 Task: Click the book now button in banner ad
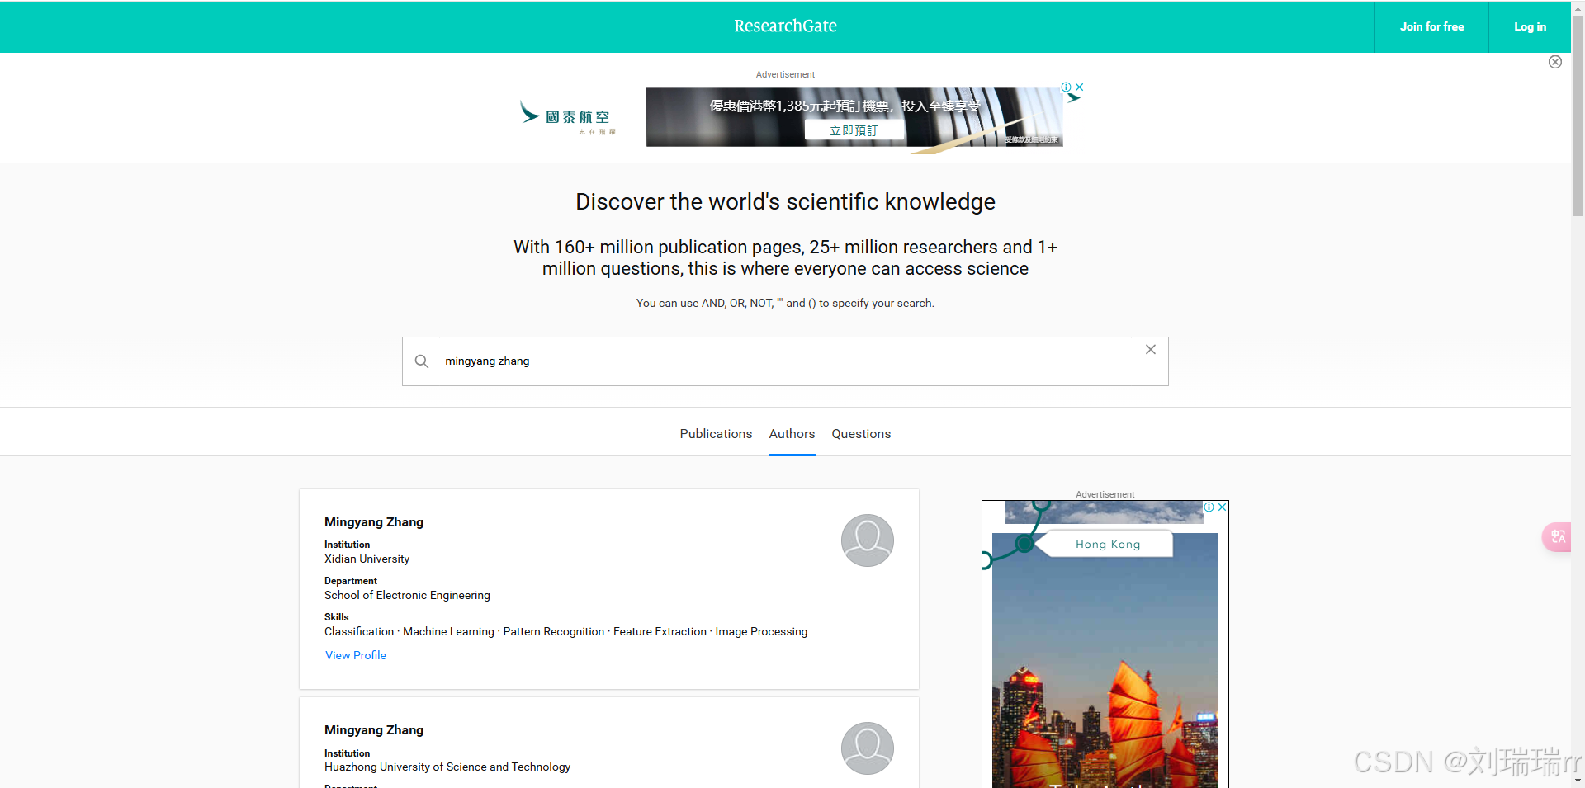(854, 130)
